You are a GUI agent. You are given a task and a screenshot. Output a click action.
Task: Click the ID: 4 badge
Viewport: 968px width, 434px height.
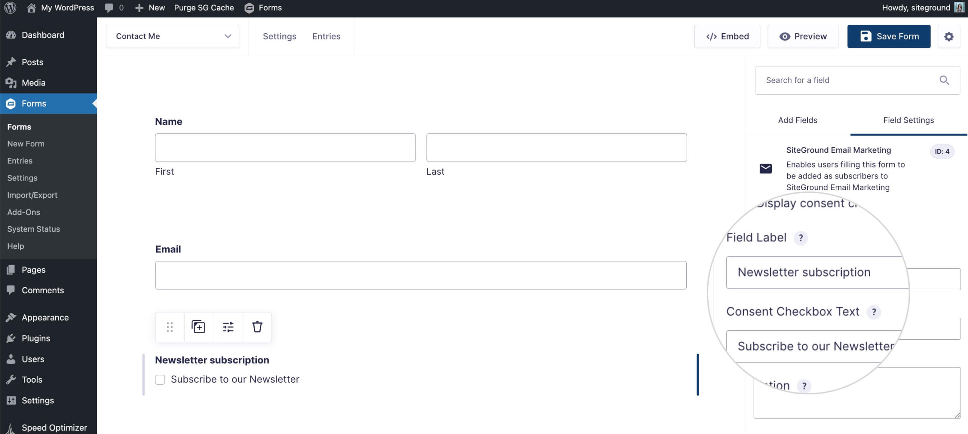click(942, 152)
